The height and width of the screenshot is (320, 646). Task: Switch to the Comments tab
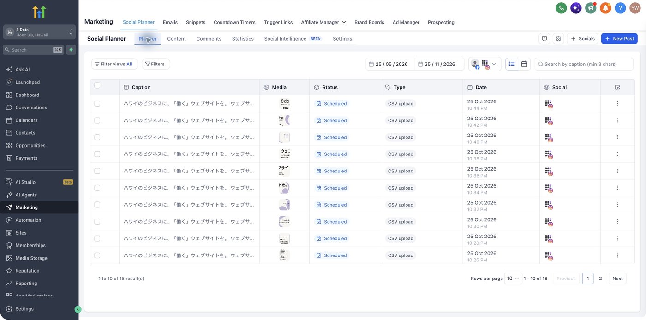(209, 39)
